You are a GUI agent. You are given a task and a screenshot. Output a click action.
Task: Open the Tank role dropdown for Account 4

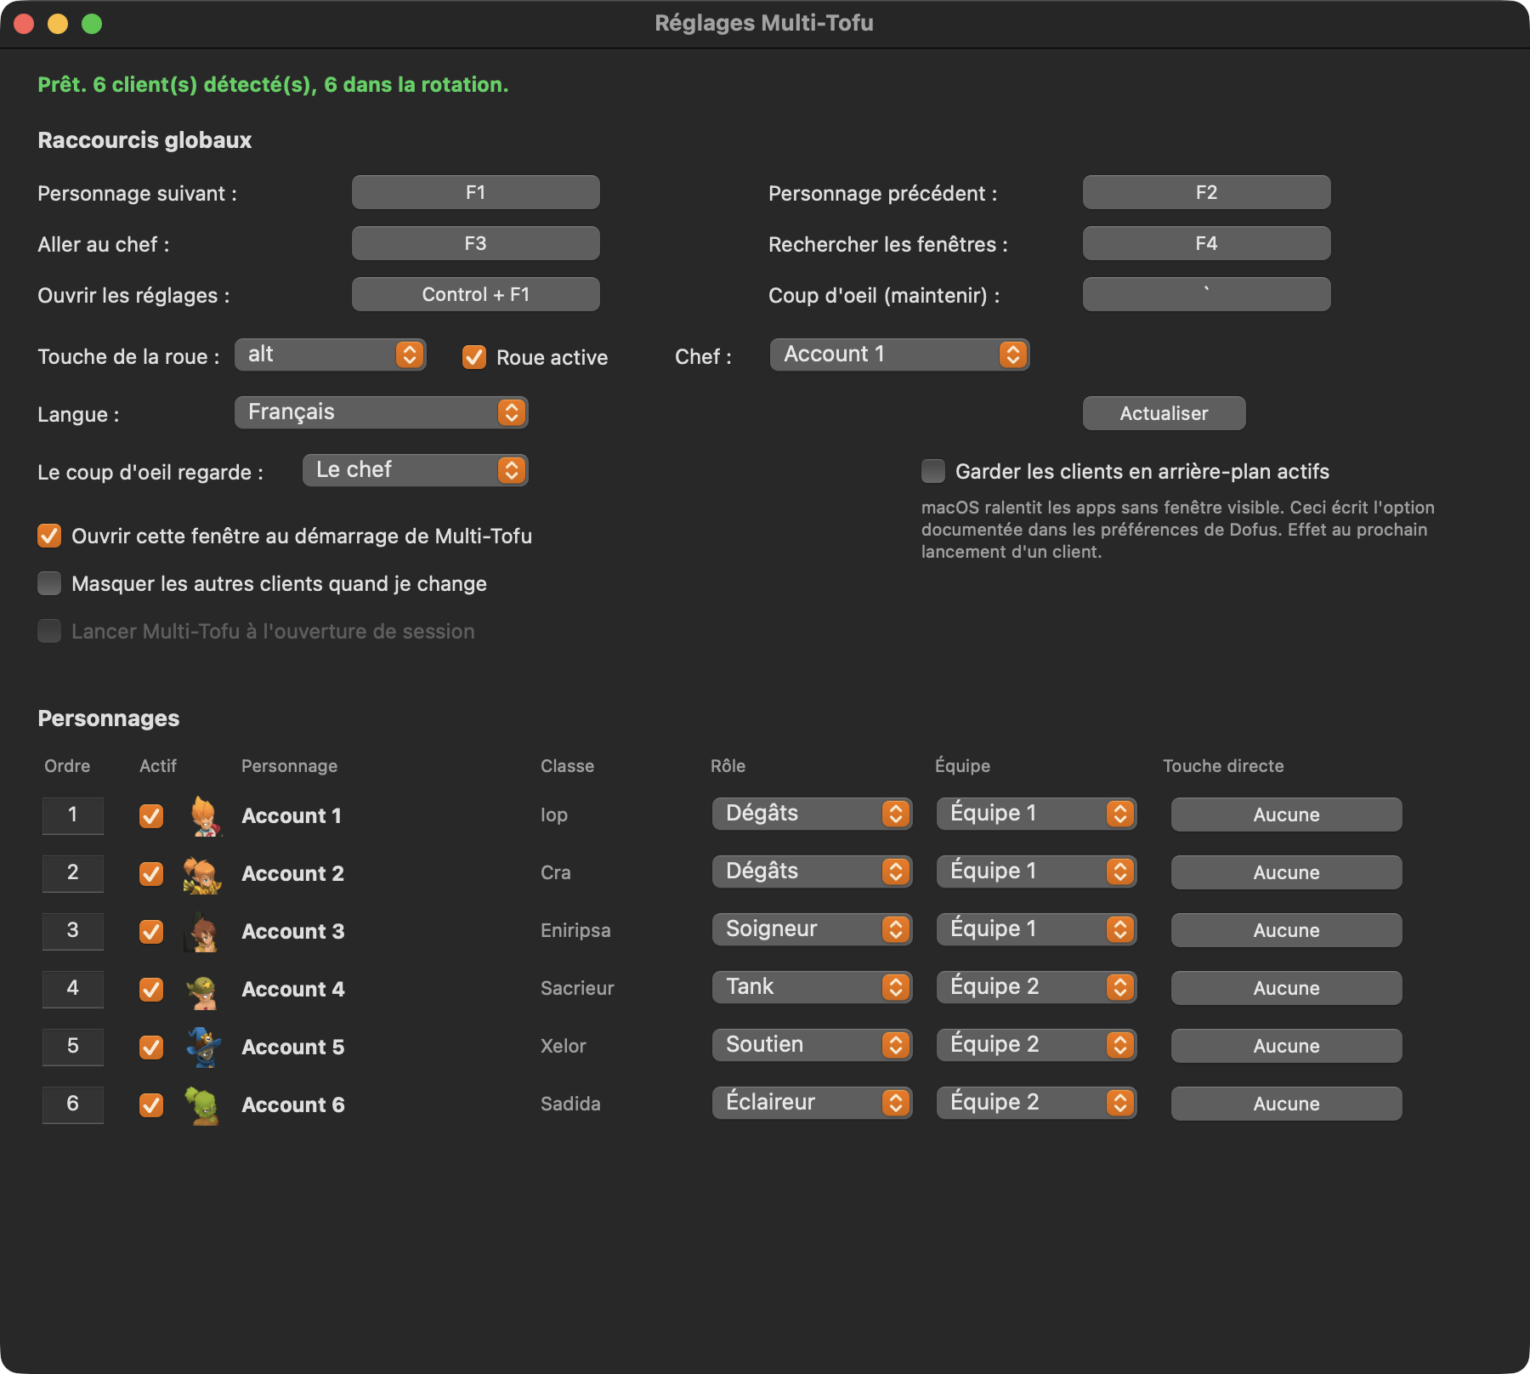pyautogui.click(x=812, y=987)
